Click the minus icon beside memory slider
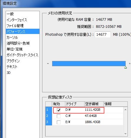 [x=48, y=64]
